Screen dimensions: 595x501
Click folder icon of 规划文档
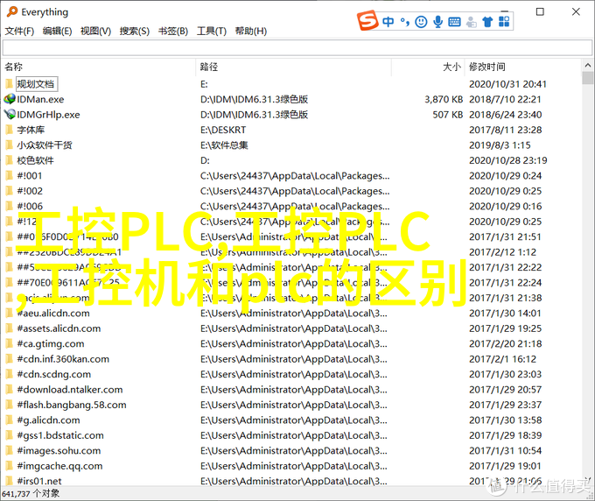tap(10, 83)
